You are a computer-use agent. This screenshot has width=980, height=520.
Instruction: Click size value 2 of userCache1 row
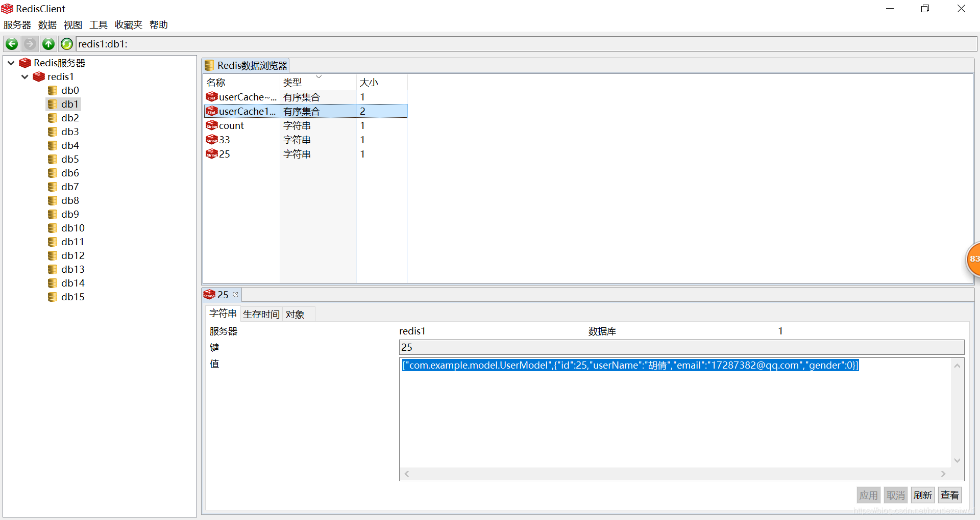[x=362, y=111]
